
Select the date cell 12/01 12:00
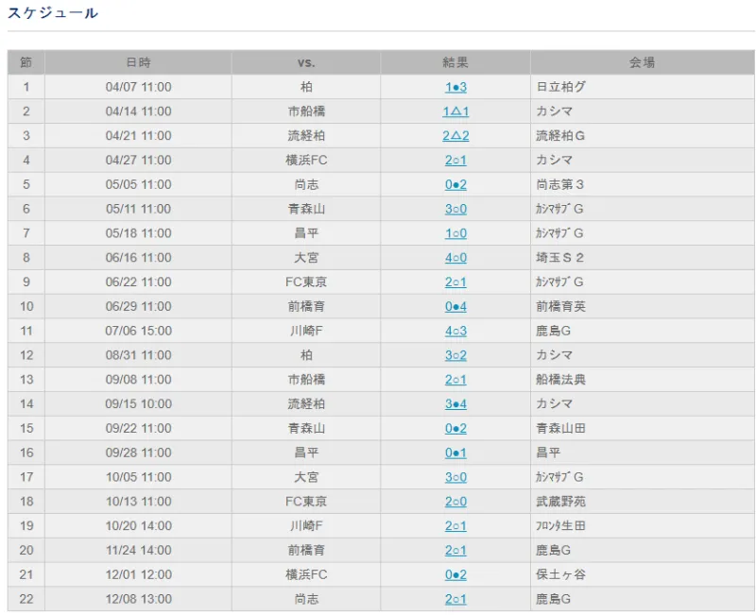click(138, 574)
